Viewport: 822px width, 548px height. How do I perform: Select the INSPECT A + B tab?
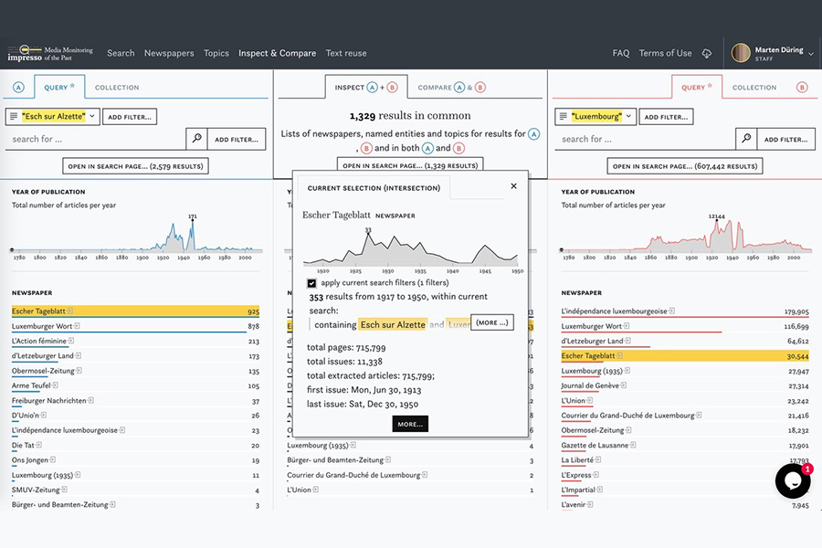[366, 87]
